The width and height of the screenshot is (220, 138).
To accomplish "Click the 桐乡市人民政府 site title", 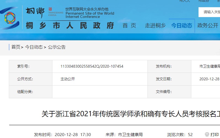I will click(x=70, y=26).
